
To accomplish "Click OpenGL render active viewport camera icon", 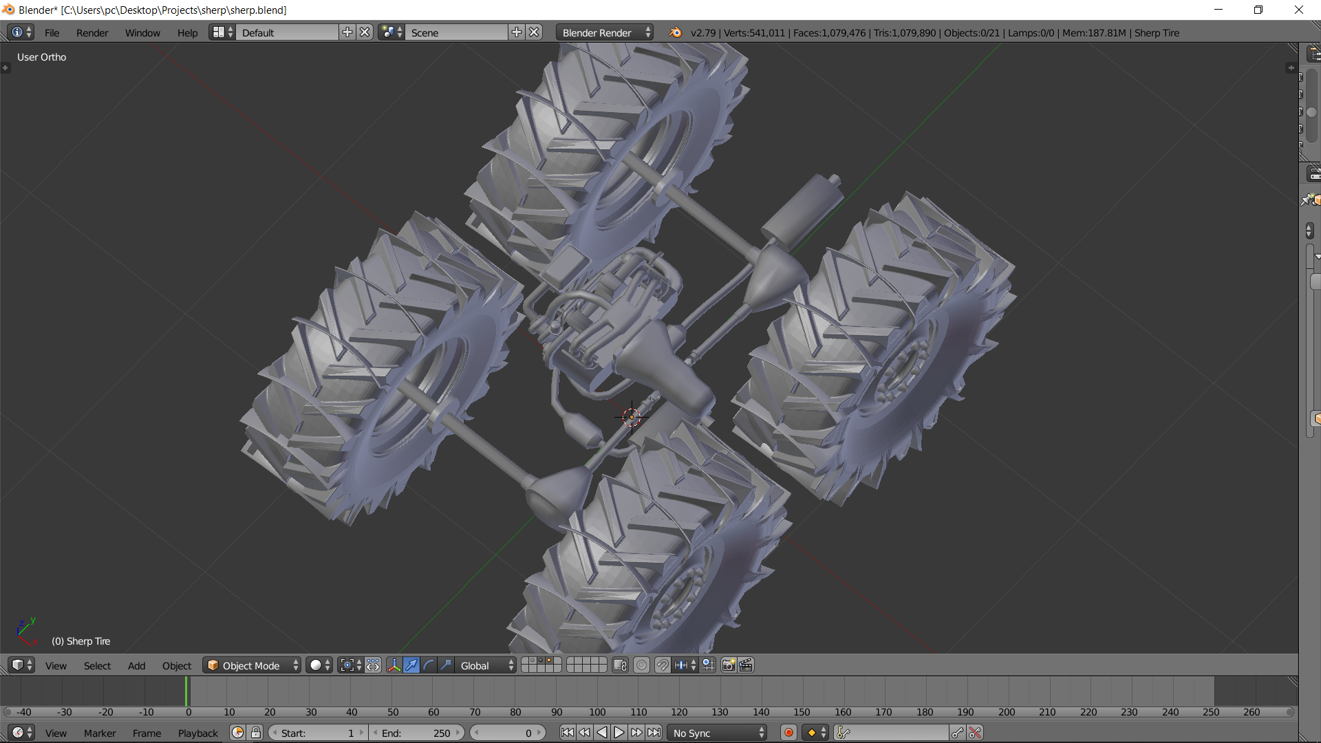I will [728, 665].
